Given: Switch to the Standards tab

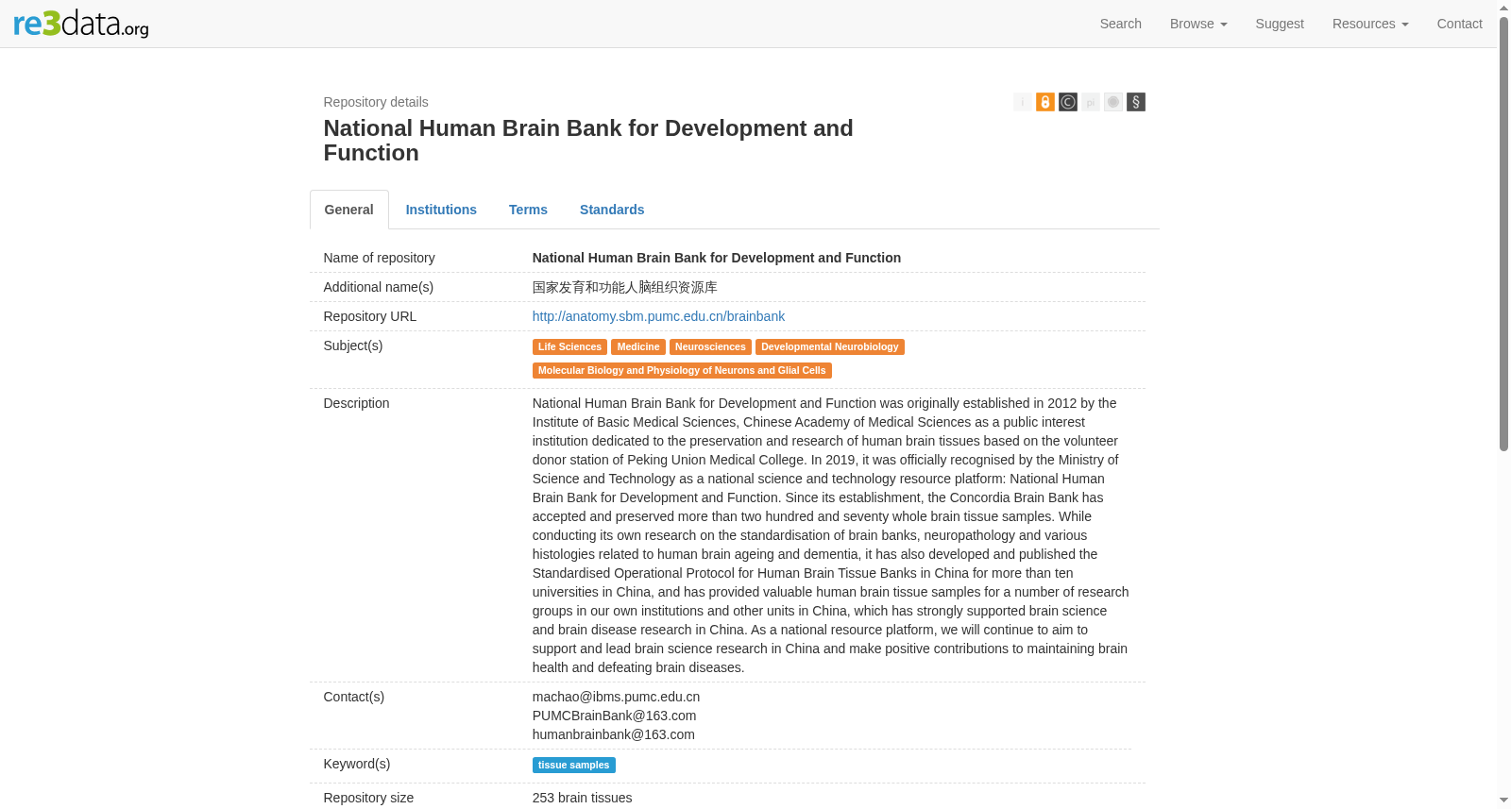Looking at the screenshot, I should [x=612, y=210].
